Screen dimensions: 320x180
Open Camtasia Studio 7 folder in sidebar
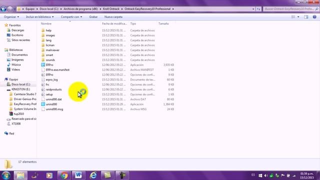pos(25,94)
